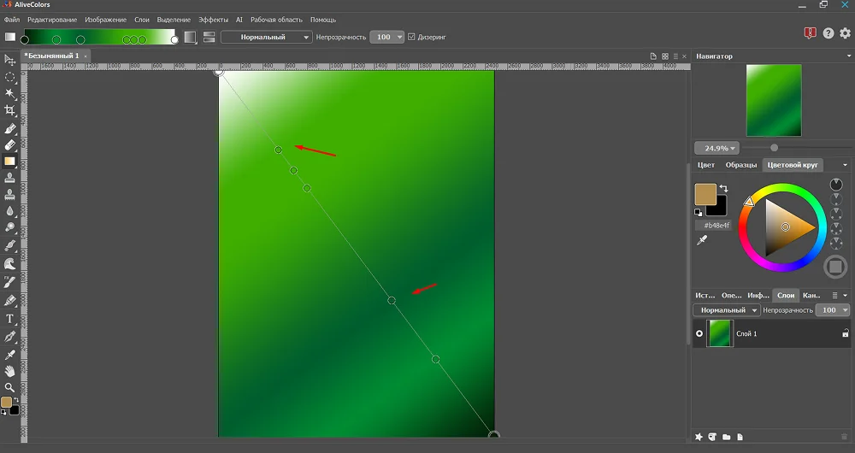Reset default colors icon in color panel
The image size is (855, 453).
point(698,213)
